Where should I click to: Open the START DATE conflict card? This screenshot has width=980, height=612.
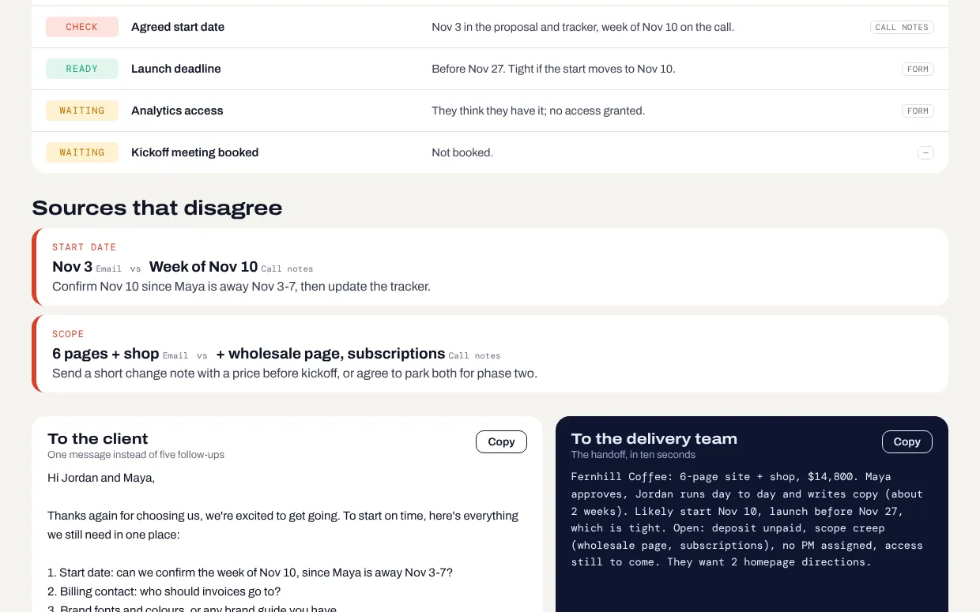point(490,267)
